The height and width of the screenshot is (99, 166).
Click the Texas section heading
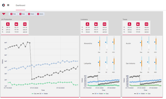point(125,19)
